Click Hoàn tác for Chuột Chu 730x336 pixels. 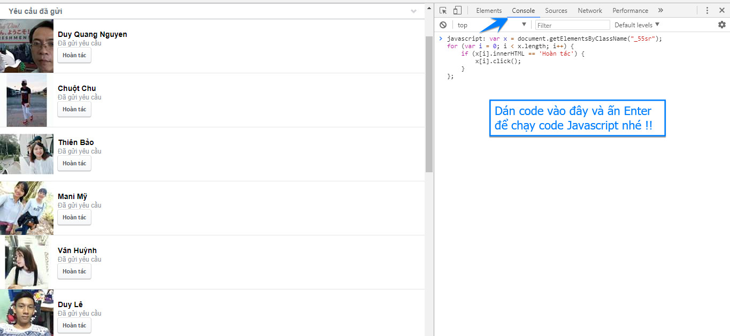point(74,109)
